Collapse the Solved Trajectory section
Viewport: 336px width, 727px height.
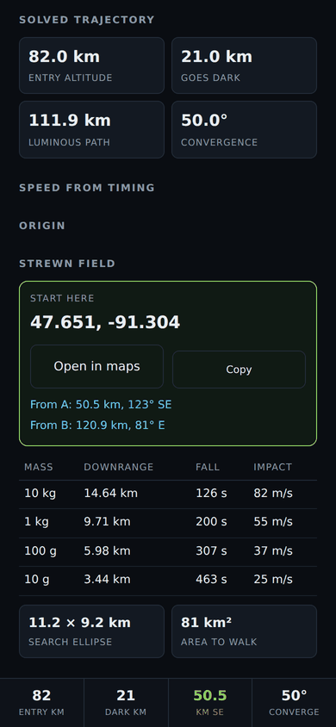(x=87, y=20)
